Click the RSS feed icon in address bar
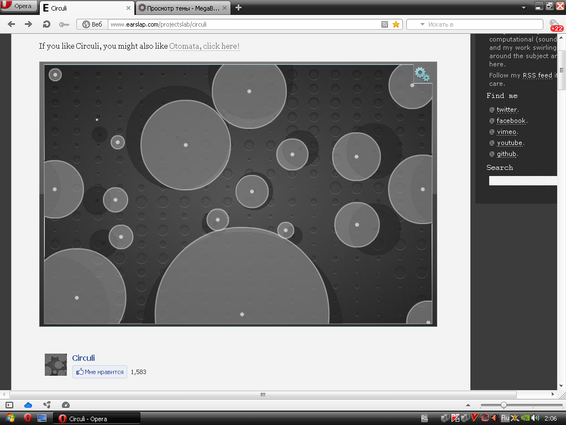The width and height of the screenshot is (566, 425). tap(385, 24)
